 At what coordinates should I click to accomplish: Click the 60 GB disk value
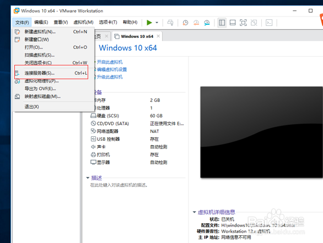pos(156,116)
